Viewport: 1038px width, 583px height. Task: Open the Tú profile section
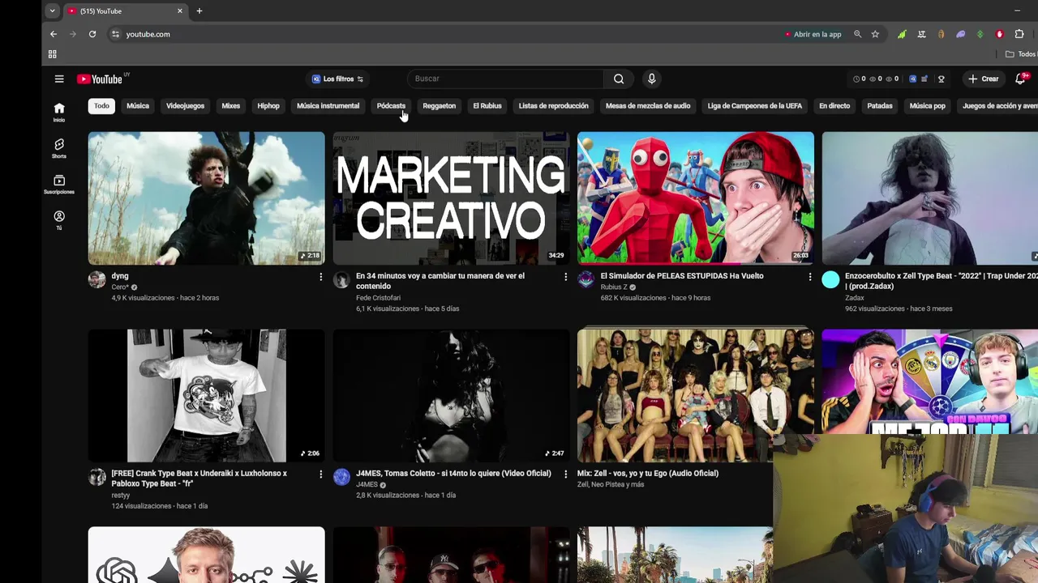tap(59, 220)
